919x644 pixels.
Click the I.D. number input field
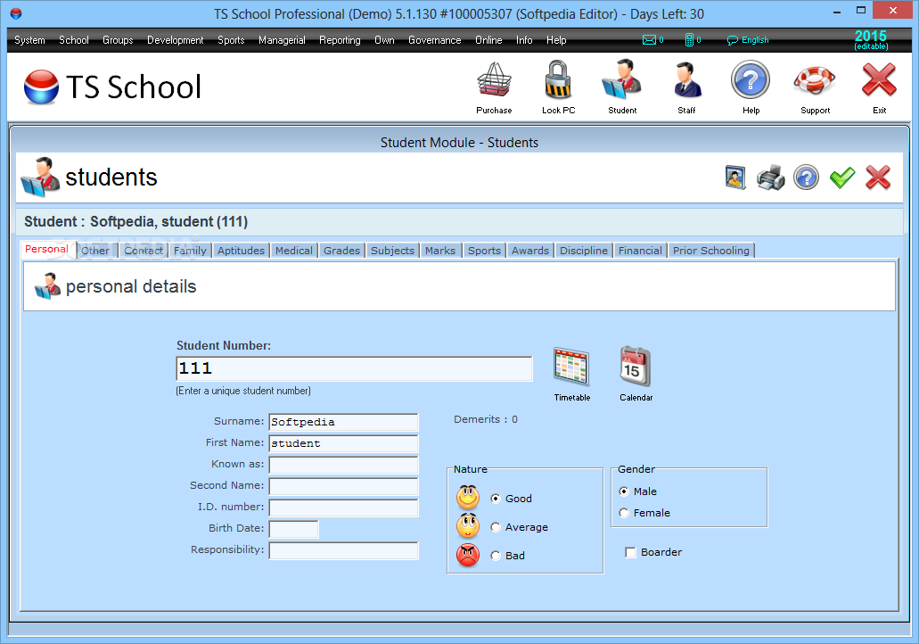tap(343, 508)
